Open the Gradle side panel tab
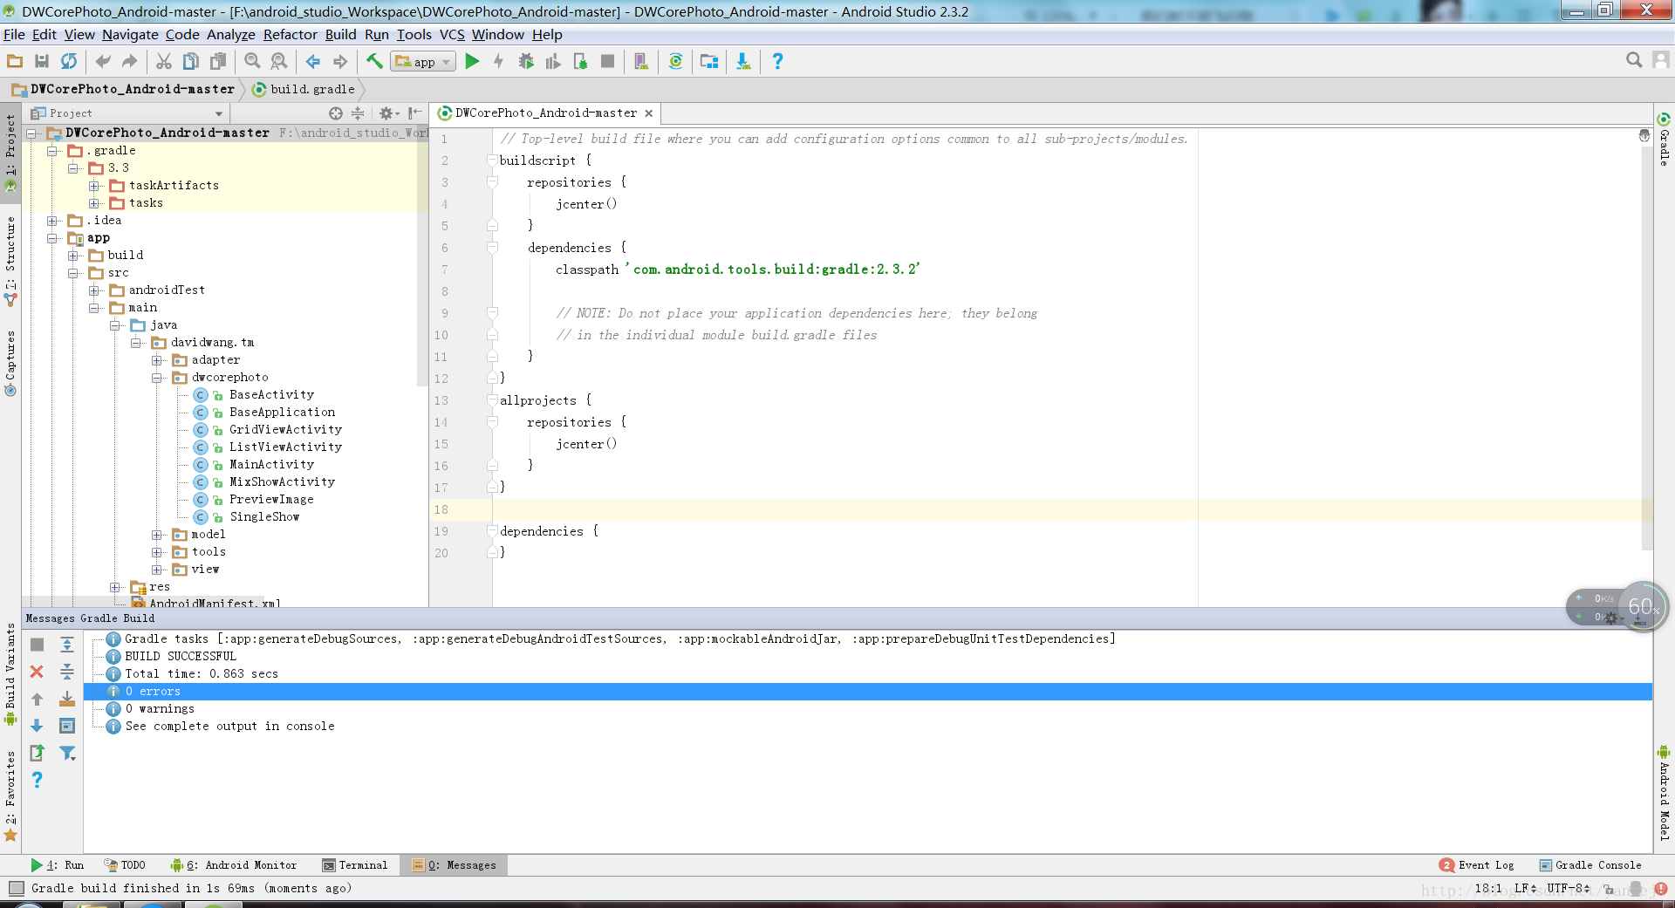 pyautogui.click(x=1664, y=140)
